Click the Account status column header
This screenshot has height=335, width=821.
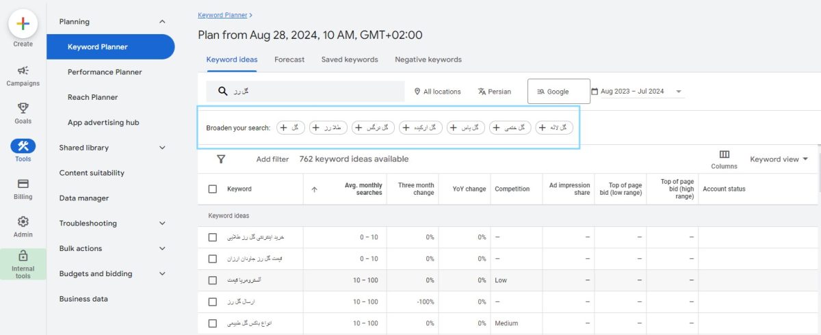(x=724, y=189)
